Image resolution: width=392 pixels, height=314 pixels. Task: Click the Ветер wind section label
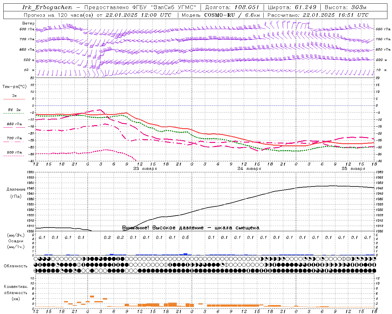pos(28,23)
